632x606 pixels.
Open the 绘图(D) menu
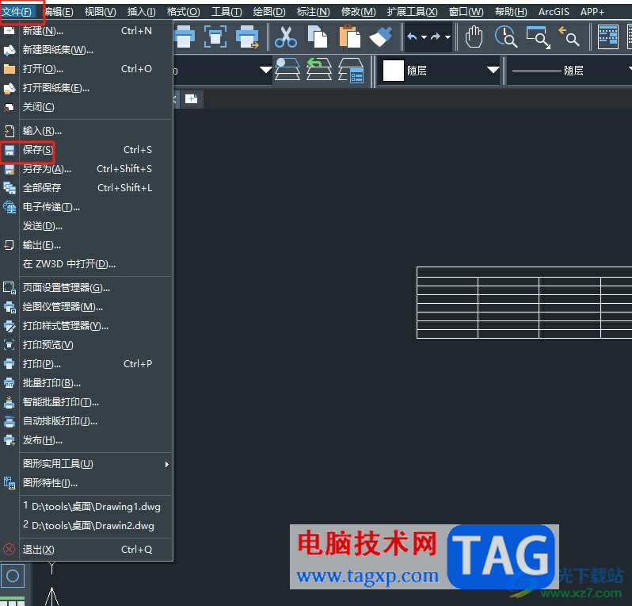(269, 12)
